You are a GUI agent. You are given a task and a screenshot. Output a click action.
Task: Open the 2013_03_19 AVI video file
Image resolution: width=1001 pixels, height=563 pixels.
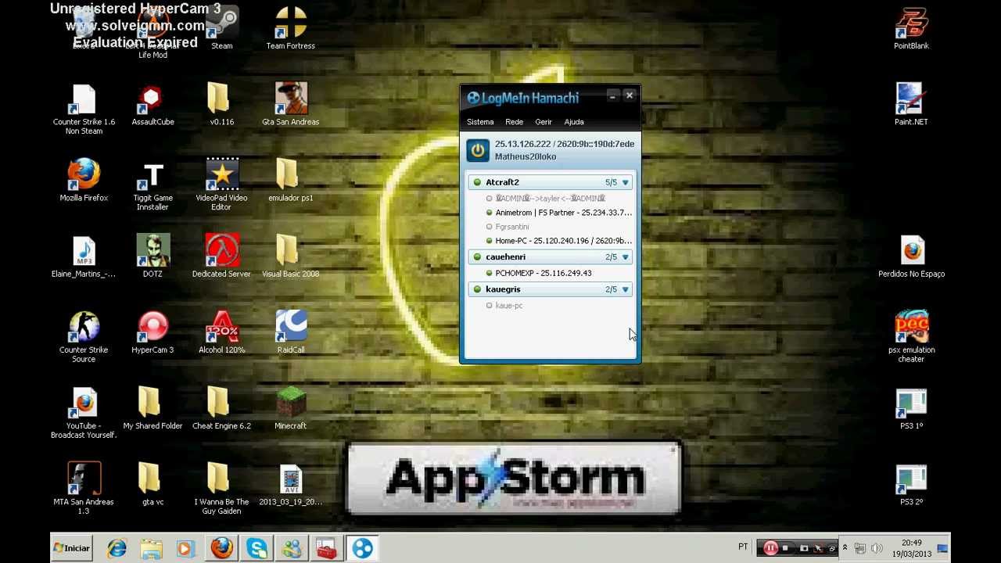click(x=290, y=485)
